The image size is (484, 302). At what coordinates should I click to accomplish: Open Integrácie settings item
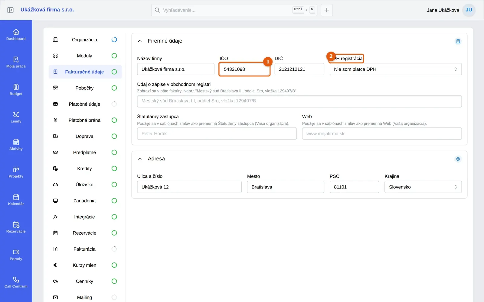[85, 217]
